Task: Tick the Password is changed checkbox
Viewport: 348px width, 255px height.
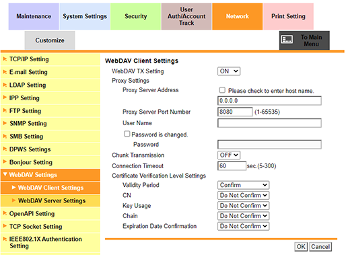Action: (127, 134)
